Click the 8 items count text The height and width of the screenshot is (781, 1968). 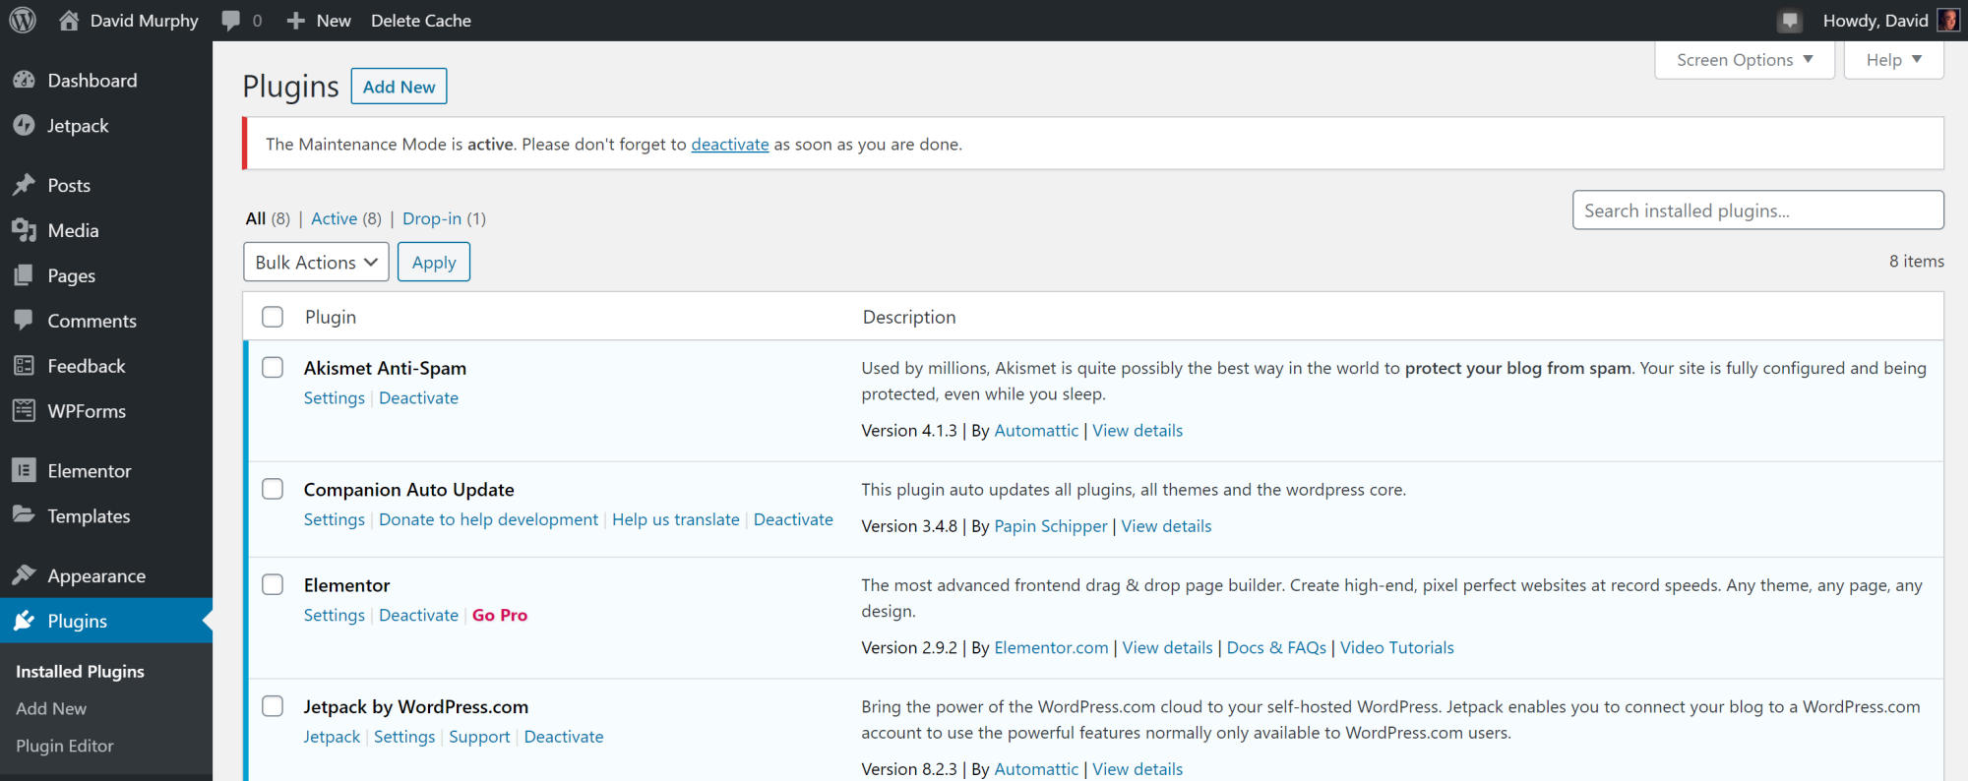[x=1916, y=261]
